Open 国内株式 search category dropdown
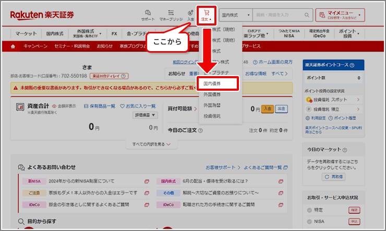The image size is (386, 231). 236,15
